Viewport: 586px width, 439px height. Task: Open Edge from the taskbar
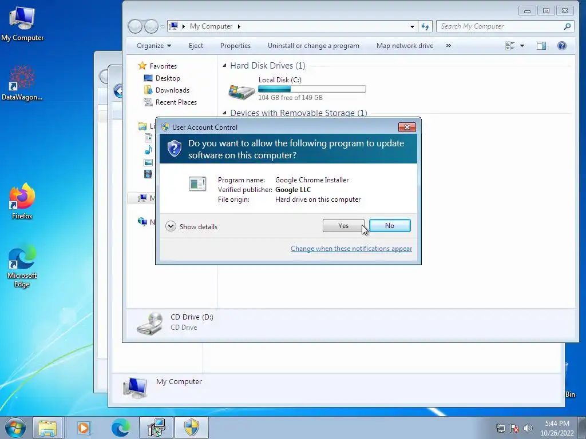click(120, 428)
